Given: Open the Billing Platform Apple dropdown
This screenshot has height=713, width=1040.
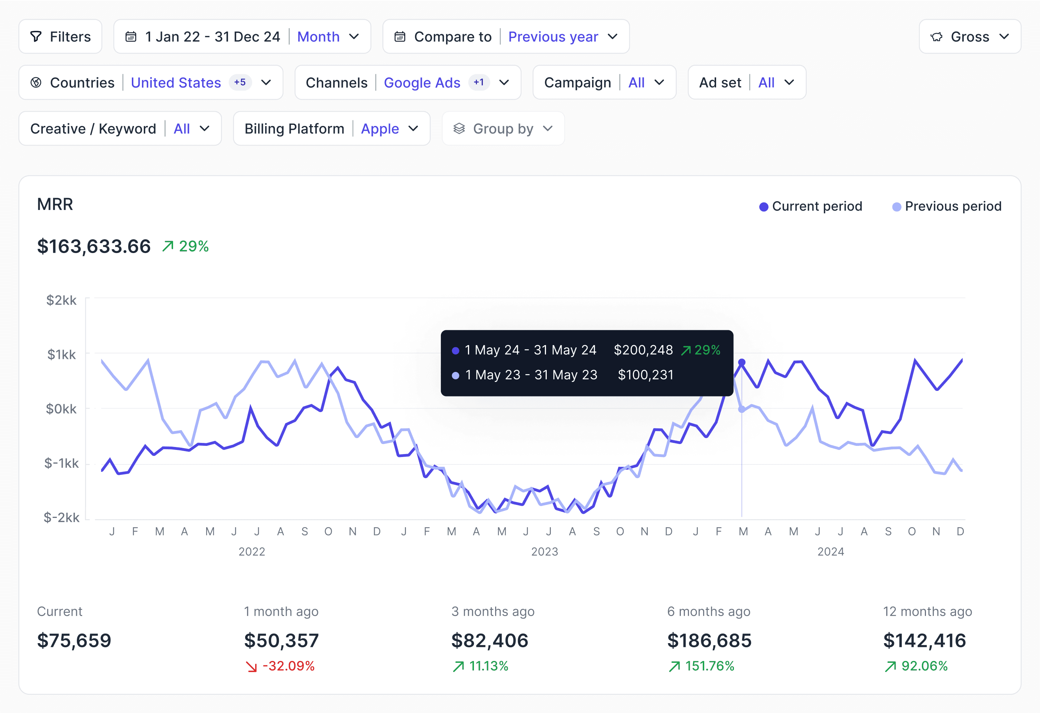Looking at the screenshot, I should pos(332,129).
